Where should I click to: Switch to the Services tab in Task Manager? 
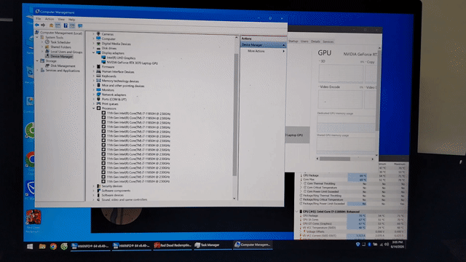click(x=328, y=41)
